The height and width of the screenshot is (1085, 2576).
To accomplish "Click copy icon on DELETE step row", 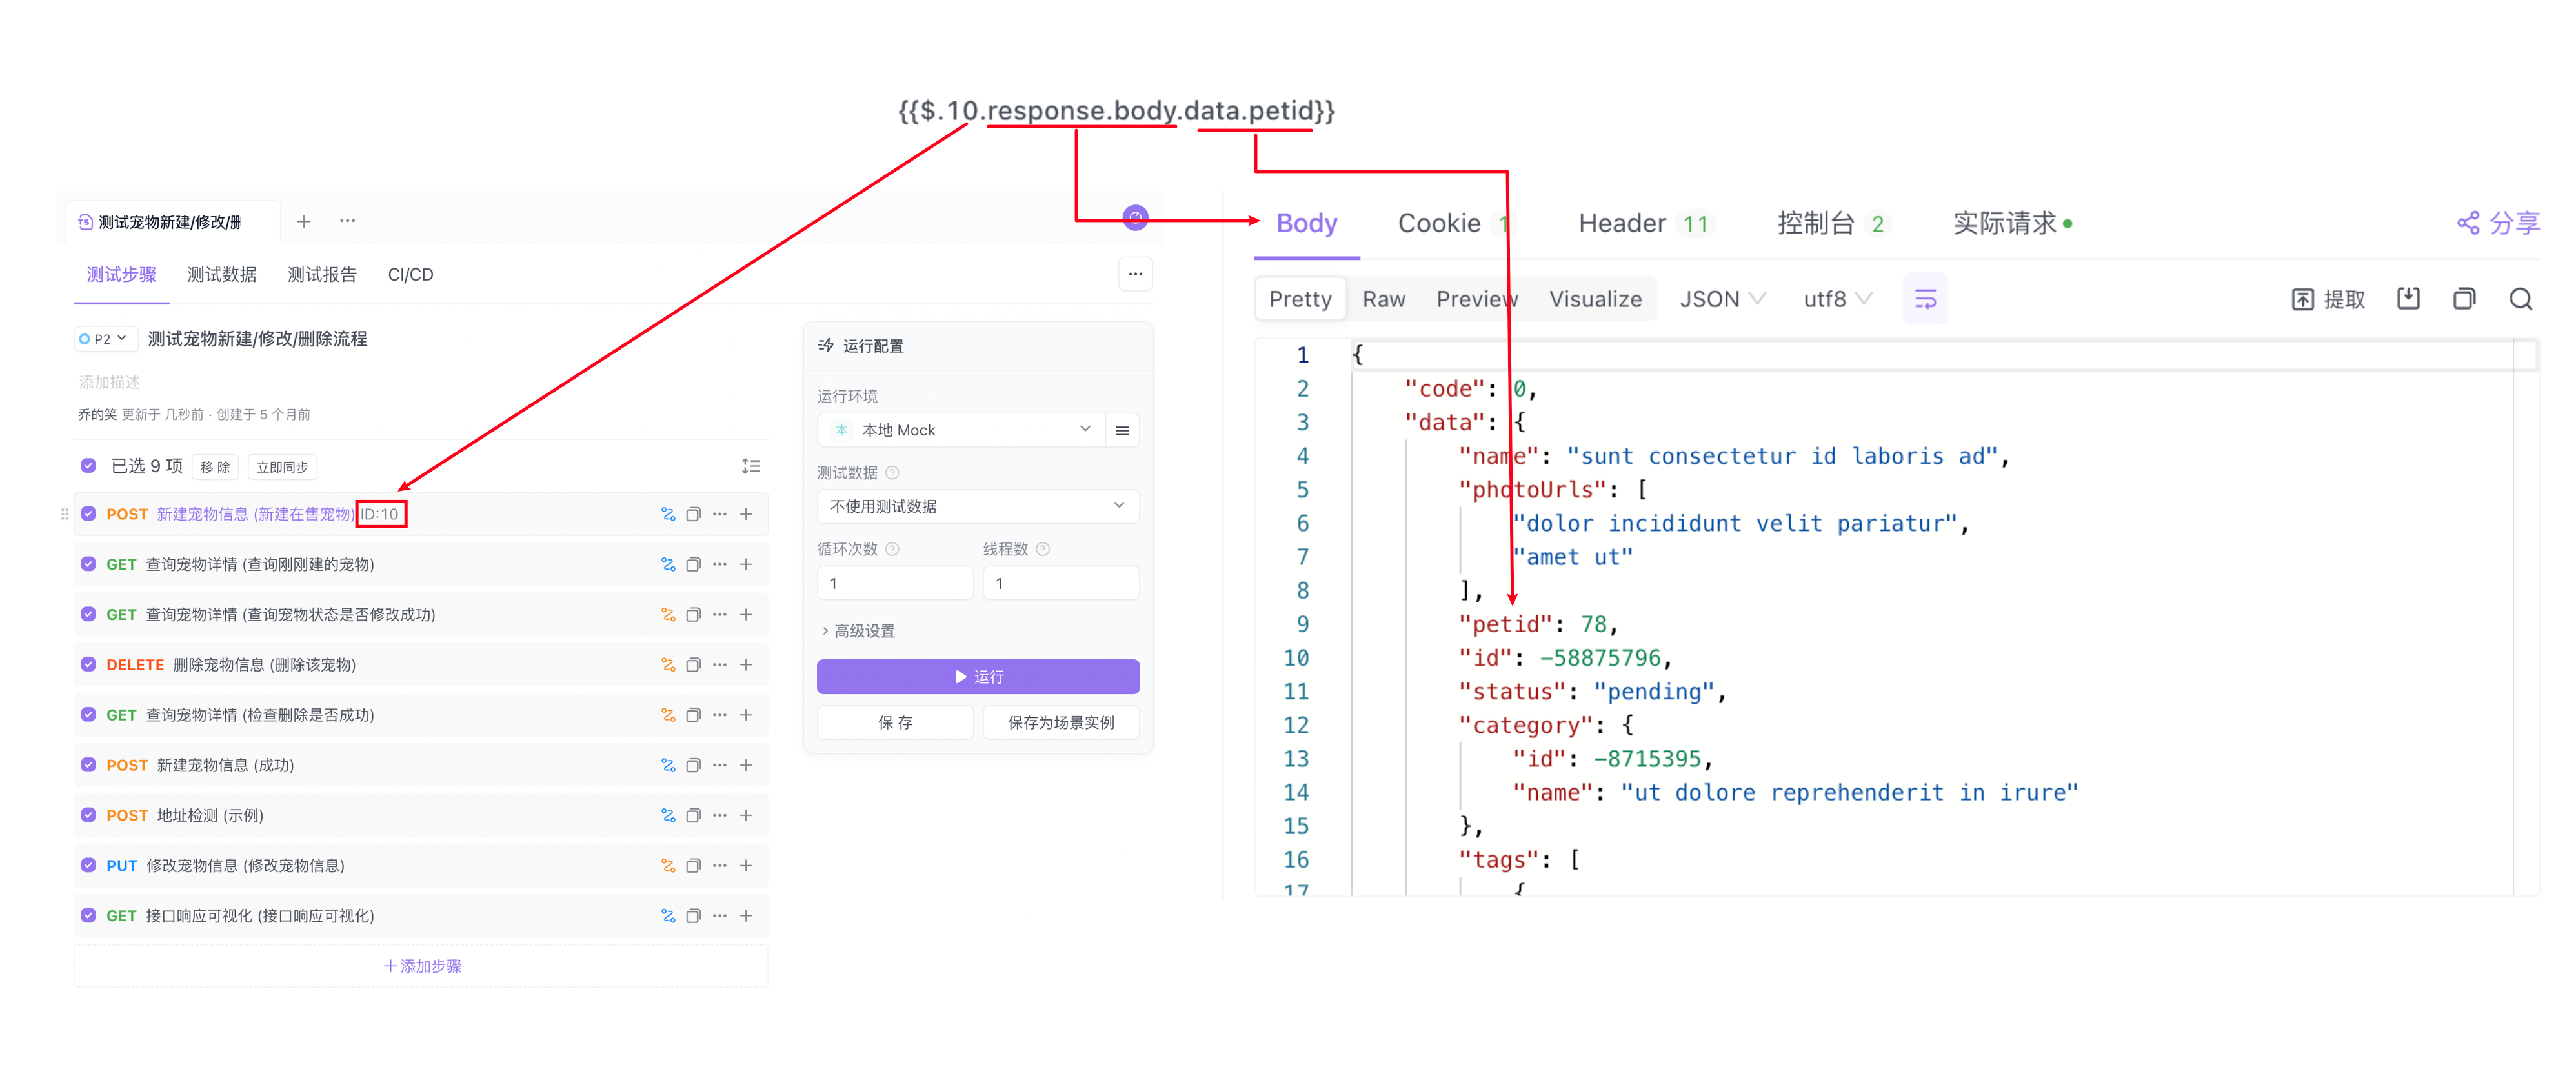I will 693,665.
